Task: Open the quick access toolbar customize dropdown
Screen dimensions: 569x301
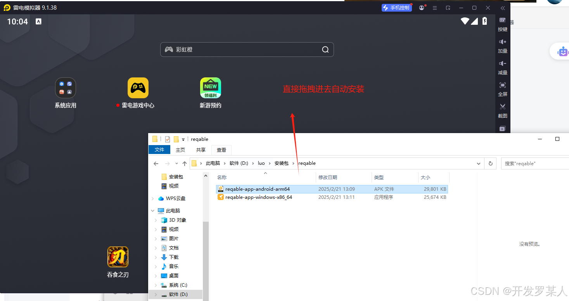Action: click(183, 139)
